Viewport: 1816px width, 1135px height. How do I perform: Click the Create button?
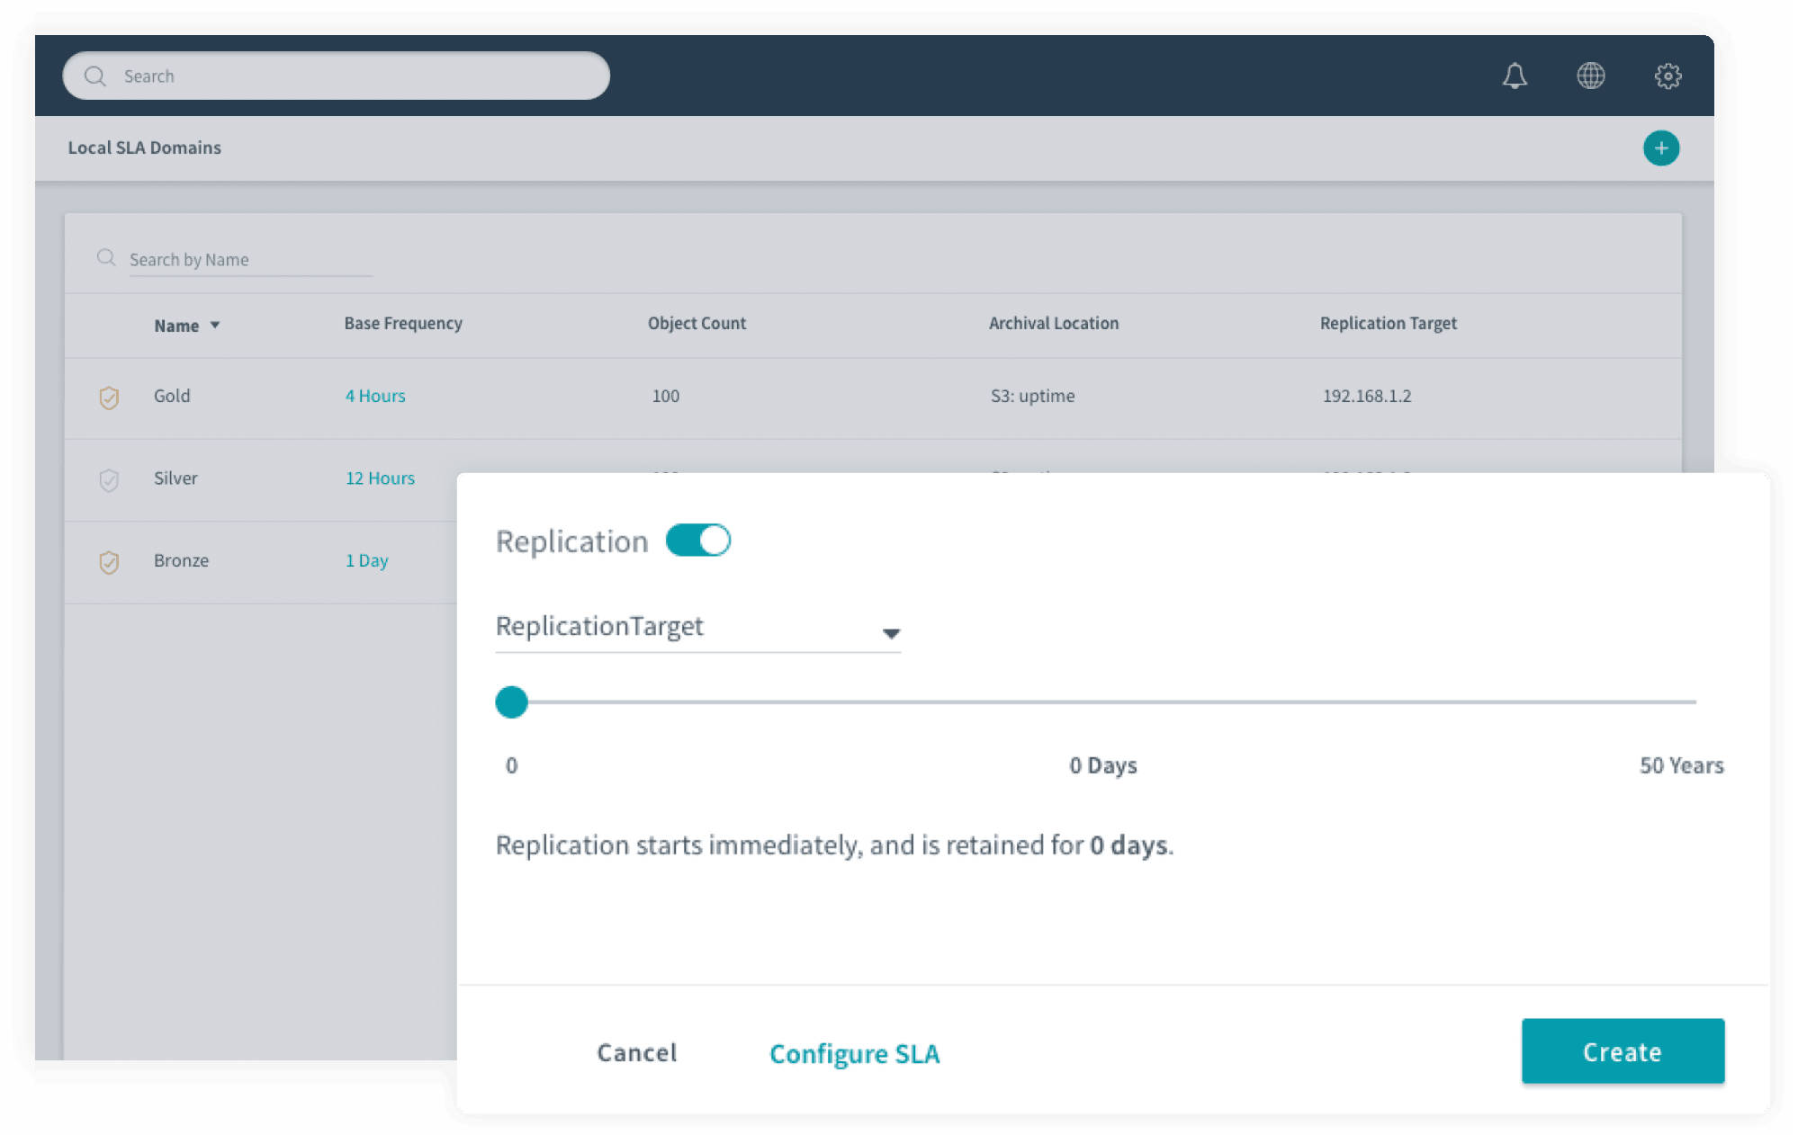coord(1622,1051)
